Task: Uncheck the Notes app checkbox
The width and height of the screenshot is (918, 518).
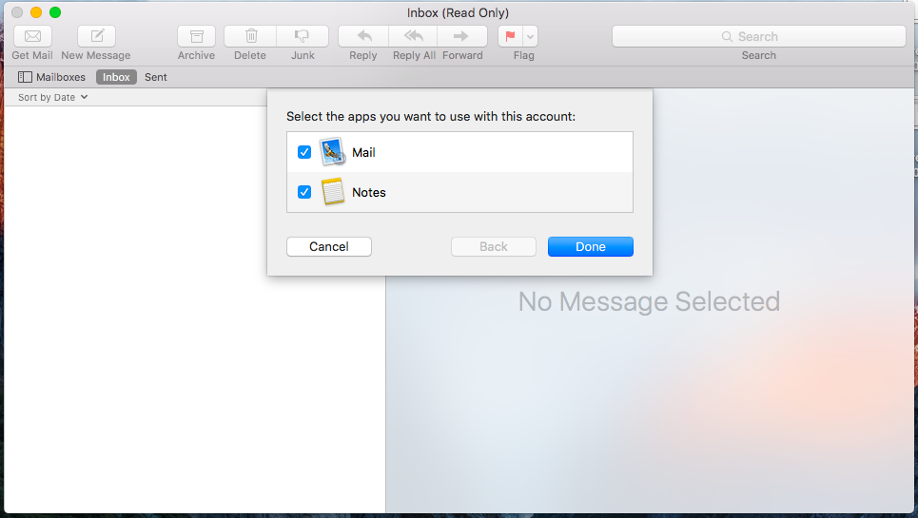Action: [304, 192]
